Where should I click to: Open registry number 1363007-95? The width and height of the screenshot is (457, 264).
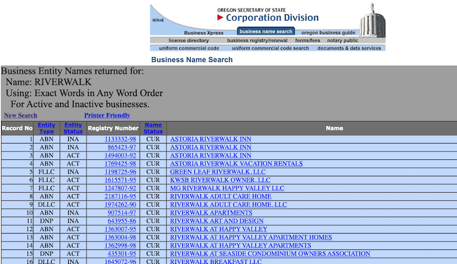[x=121, y=229]
